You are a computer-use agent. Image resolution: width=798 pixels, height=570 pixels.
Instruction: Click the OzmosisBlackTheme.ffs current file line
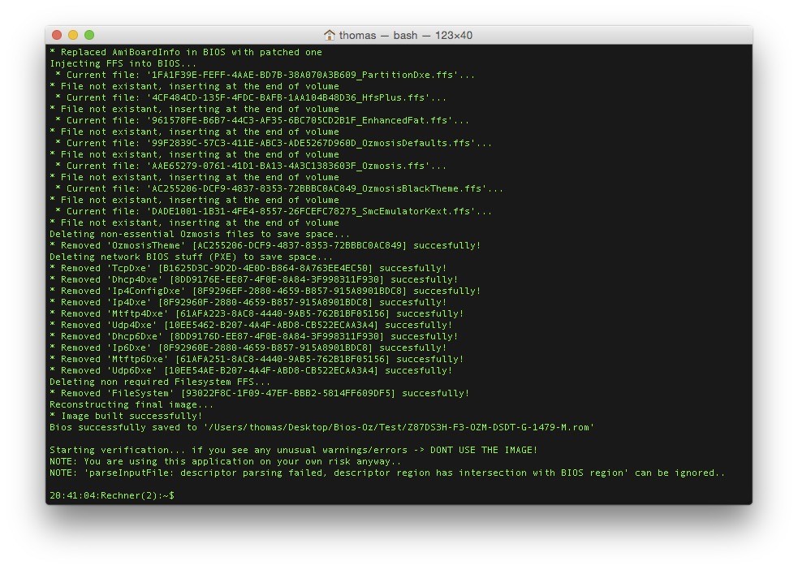coord(279,189)
